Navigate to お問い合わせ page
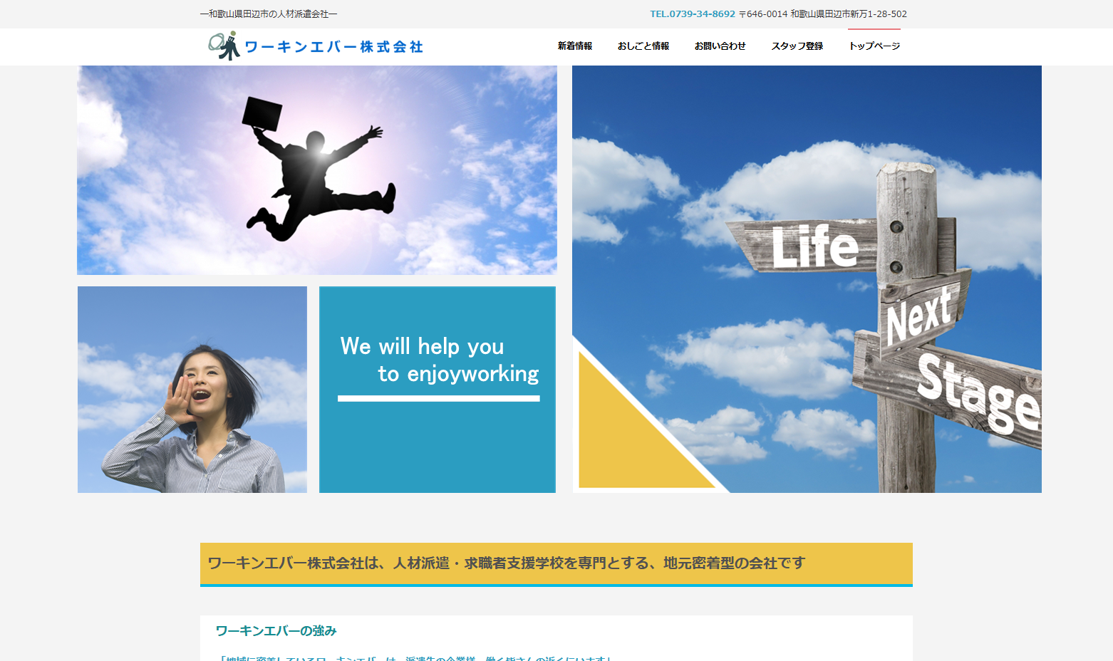 click(x=720, y=45)
